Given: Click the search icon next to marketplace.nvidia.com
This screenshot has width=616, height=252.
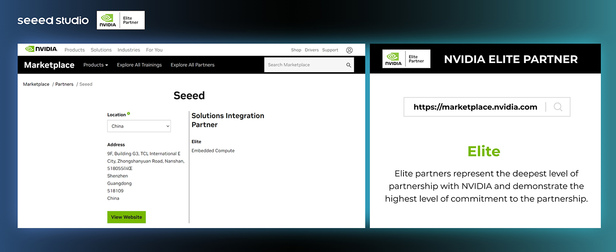Looking at the screenshot, I should point(558,107).
